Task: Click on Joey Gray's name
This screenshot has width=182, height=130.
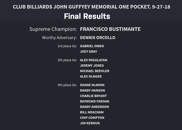Action: coord(88,52)
